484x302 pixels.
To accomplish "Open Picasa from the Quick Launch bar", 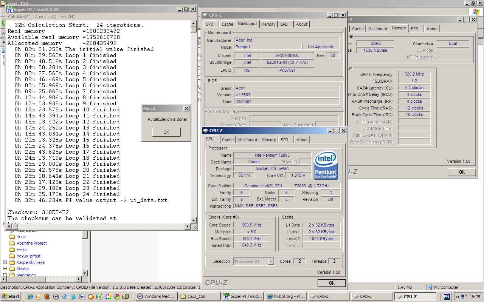I will [x=108, y=296].
